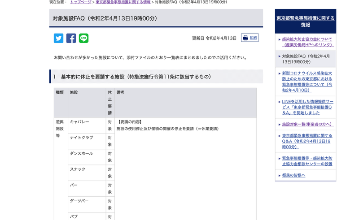Click the 休止要請 column header
This screenshot has width=359, height=220.
pos(110,103)
